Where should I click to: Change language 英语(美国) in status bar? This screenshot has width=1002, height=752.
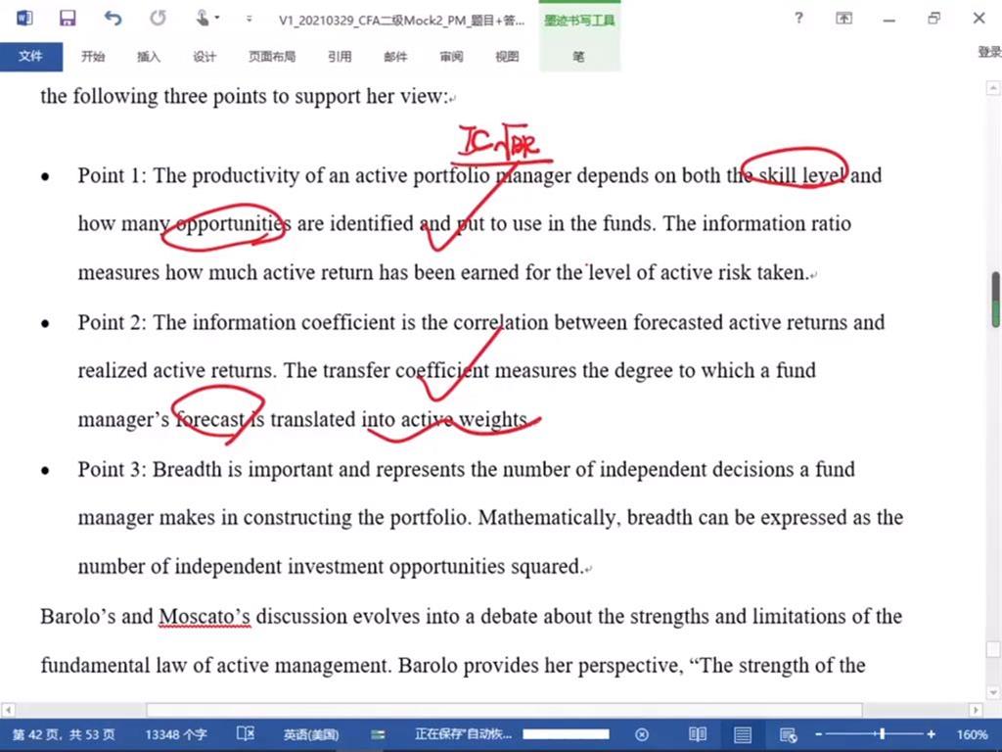pos(310,734)
